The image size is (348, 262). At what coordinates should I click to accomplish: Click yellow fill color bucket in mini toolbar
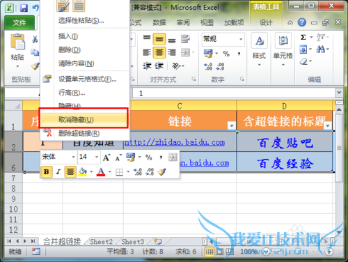(83, 172)
